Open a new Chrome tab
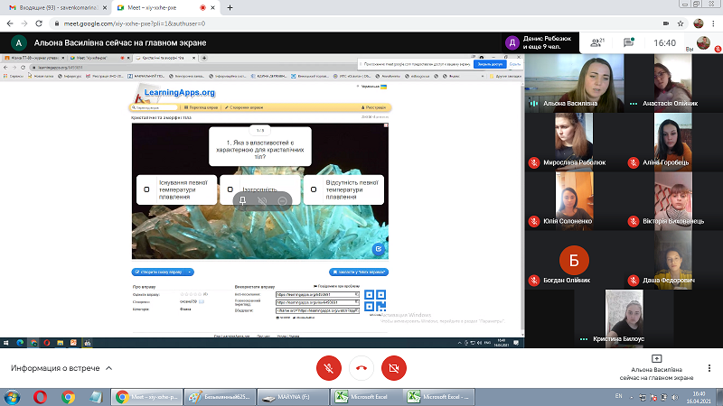This screenshot has height=406, width=723. coord(230,8)
